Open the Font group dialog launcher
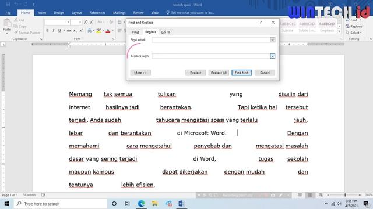This screenshot has height=209, width=373. [113, 39]
